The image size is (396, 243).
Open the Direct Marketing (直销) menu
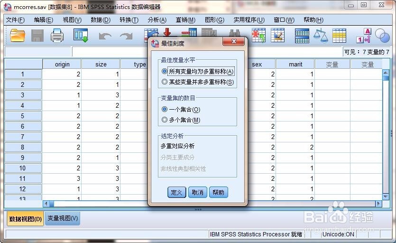185,20
